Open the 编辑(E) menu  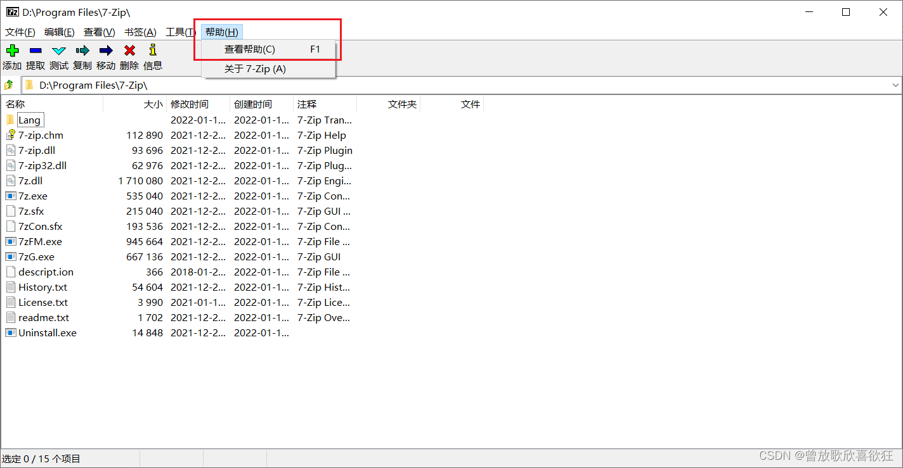(59, 32)
